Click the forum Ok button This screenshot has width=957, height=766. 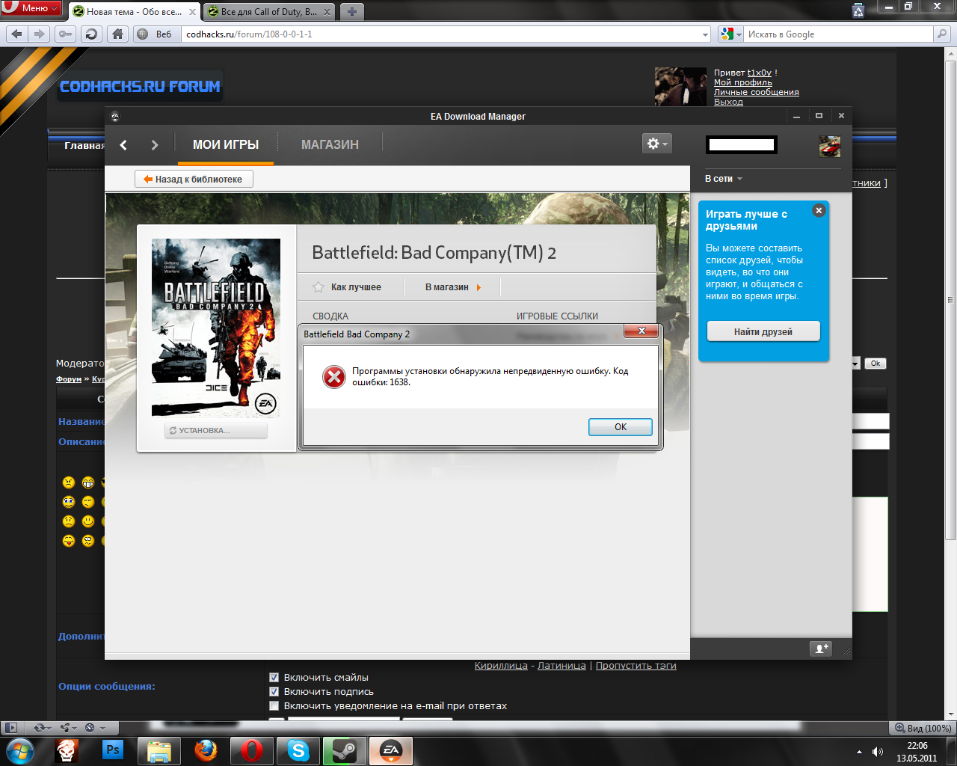tap(876, 364)
